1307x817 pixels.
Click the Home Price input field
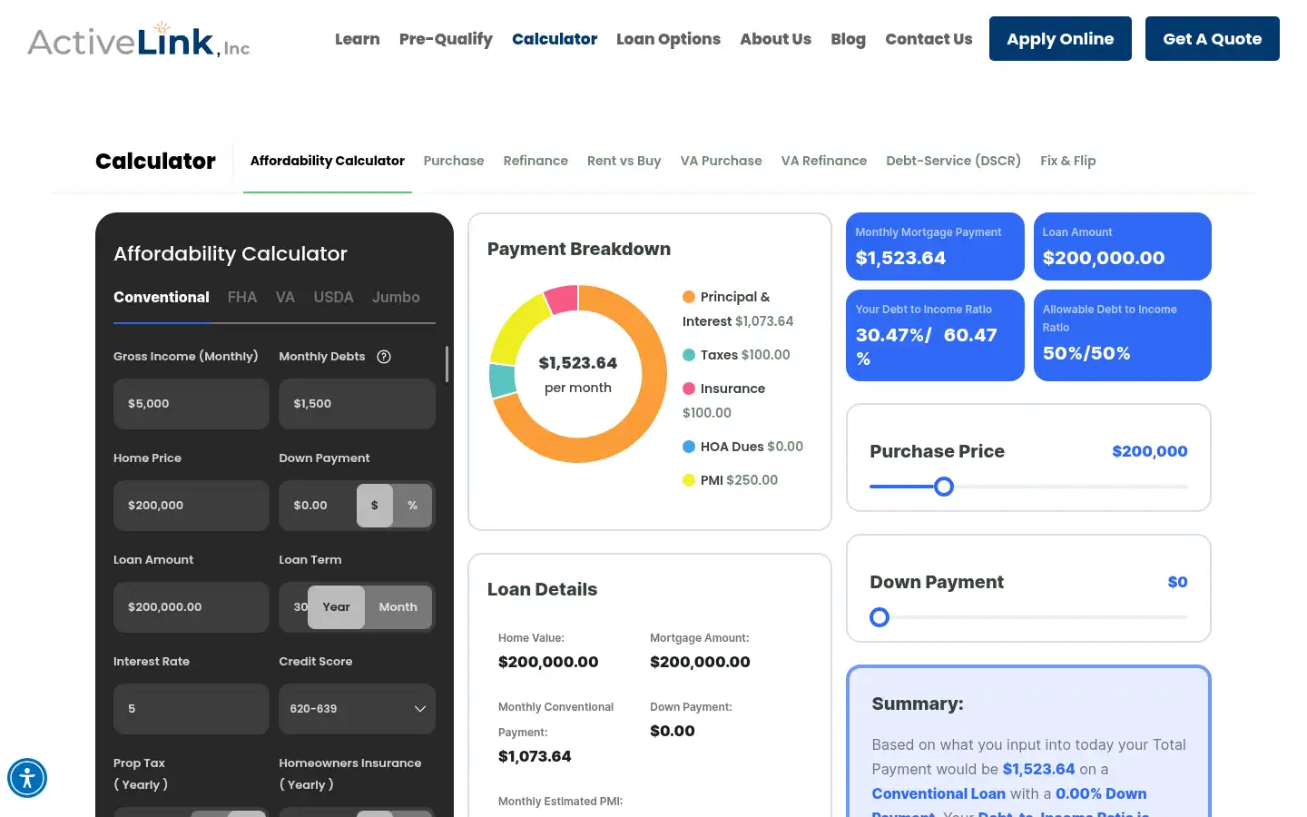(x=192, y=506)
